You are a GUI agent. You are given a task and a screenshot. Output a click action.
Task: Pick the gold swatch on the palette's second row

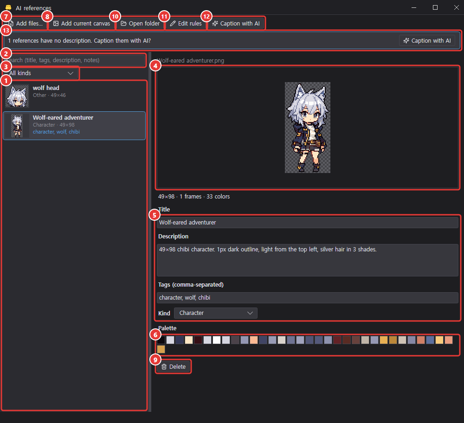161,349
